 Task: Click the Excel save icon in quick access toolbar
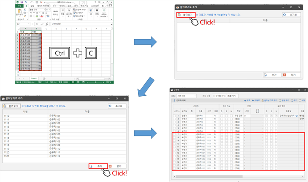click(x=21, y=2)
